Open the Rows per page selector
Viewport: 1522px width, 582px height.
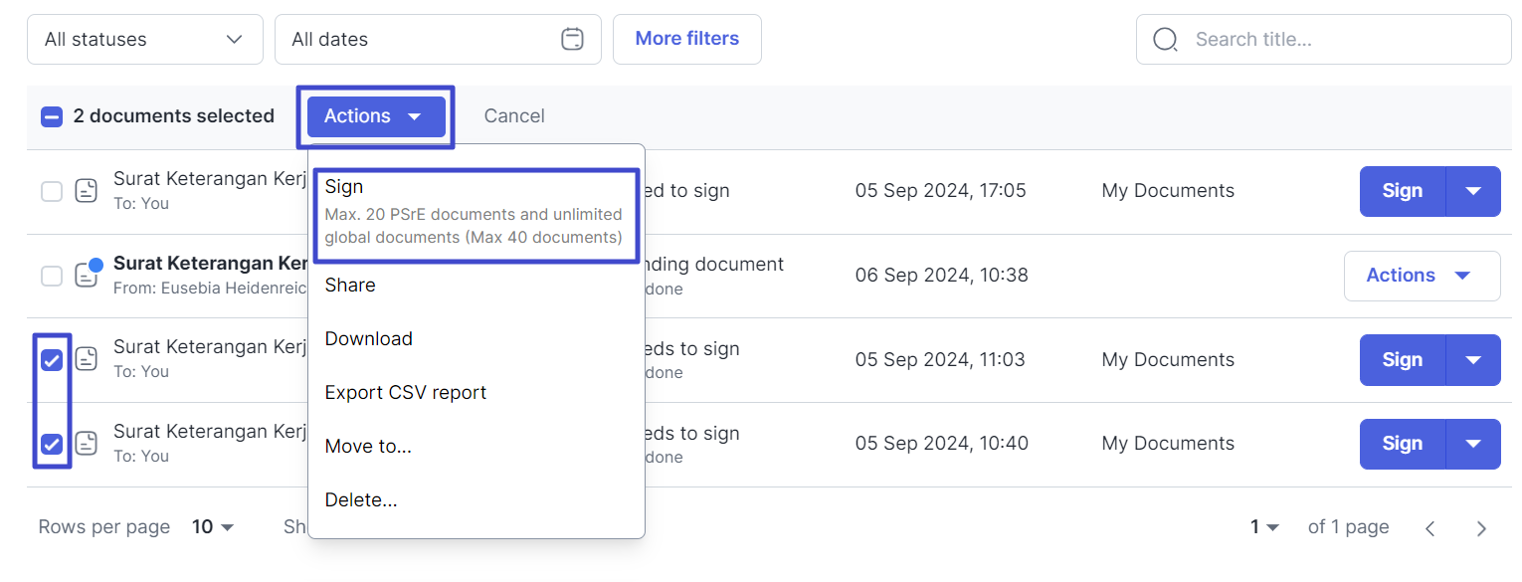213,527
